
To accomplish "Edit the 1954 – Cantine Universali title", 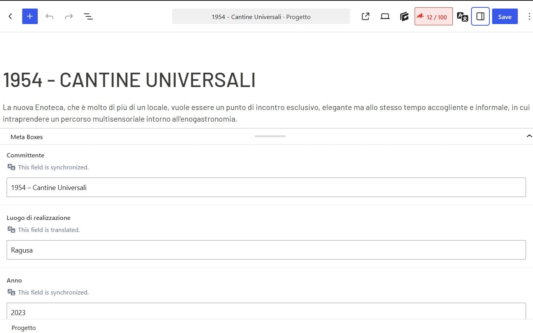I will [129, 80].
